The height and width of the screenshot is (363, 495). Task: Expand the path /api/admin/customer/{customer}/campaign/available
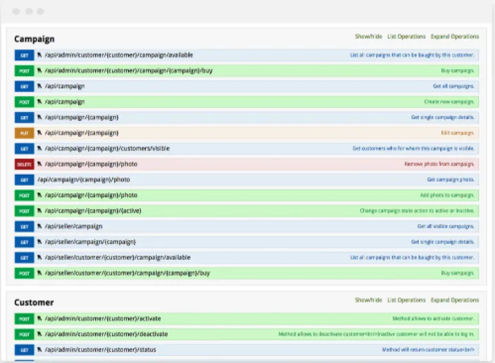tap(119, 55)
